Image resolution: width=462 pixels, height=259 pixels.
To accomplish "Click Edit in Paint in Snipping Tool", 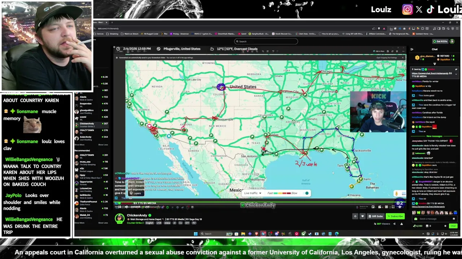I will 378,51.
